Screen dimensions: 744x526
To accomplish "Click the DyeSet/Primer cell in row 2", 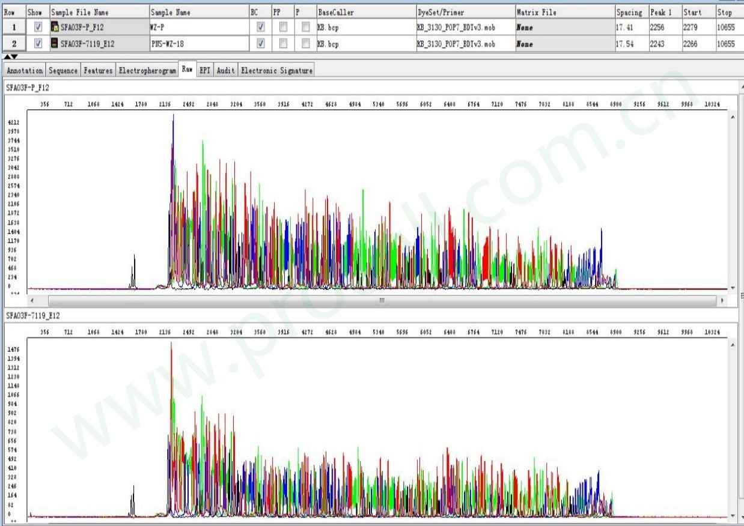I will [x=465, y=43].
